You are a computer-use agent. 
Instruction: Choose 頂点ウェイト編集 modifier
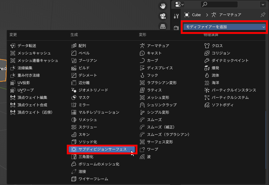pyautogui.click(x=29, y=98)
